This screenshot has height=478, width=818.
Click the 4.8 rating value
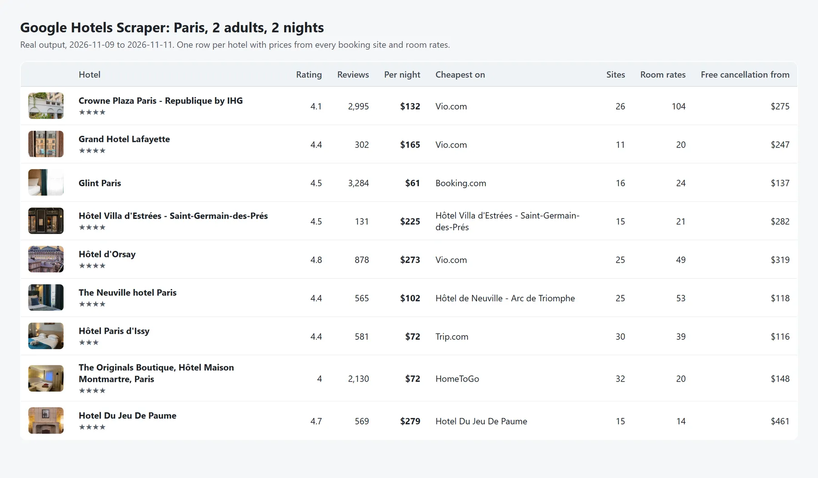click(316, 260)
